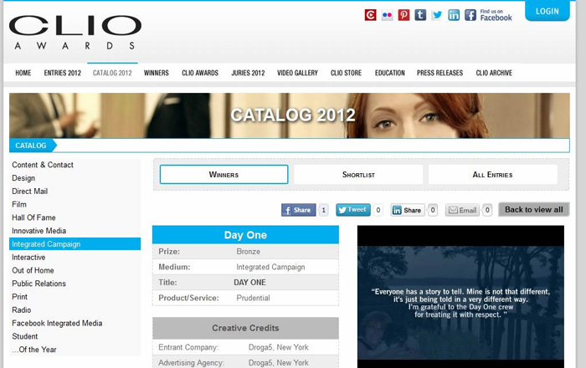
Task: Click the LinkedIn share count bubble
Action: click(x=433, y=210)
